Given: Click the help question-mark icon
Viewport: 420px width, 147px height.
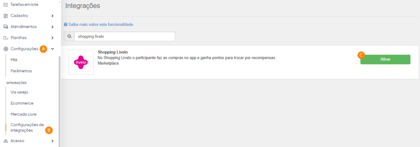Looking at the screenshot, I should pyautogui.click(x=66, y=24).
